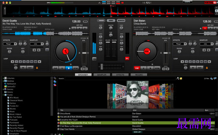
Task: Pause the right deck
Action: click(x=143, y=68)
